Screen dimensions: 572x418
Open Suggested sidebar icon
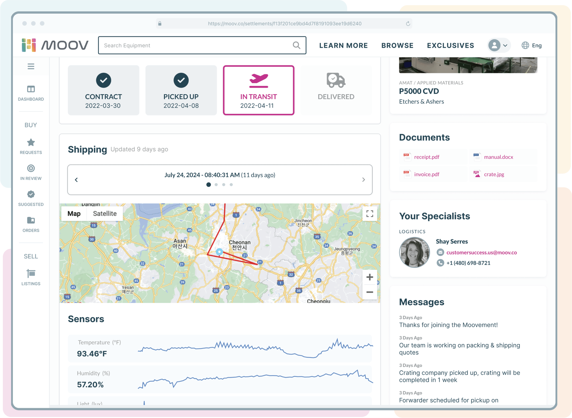pos(31,194)
